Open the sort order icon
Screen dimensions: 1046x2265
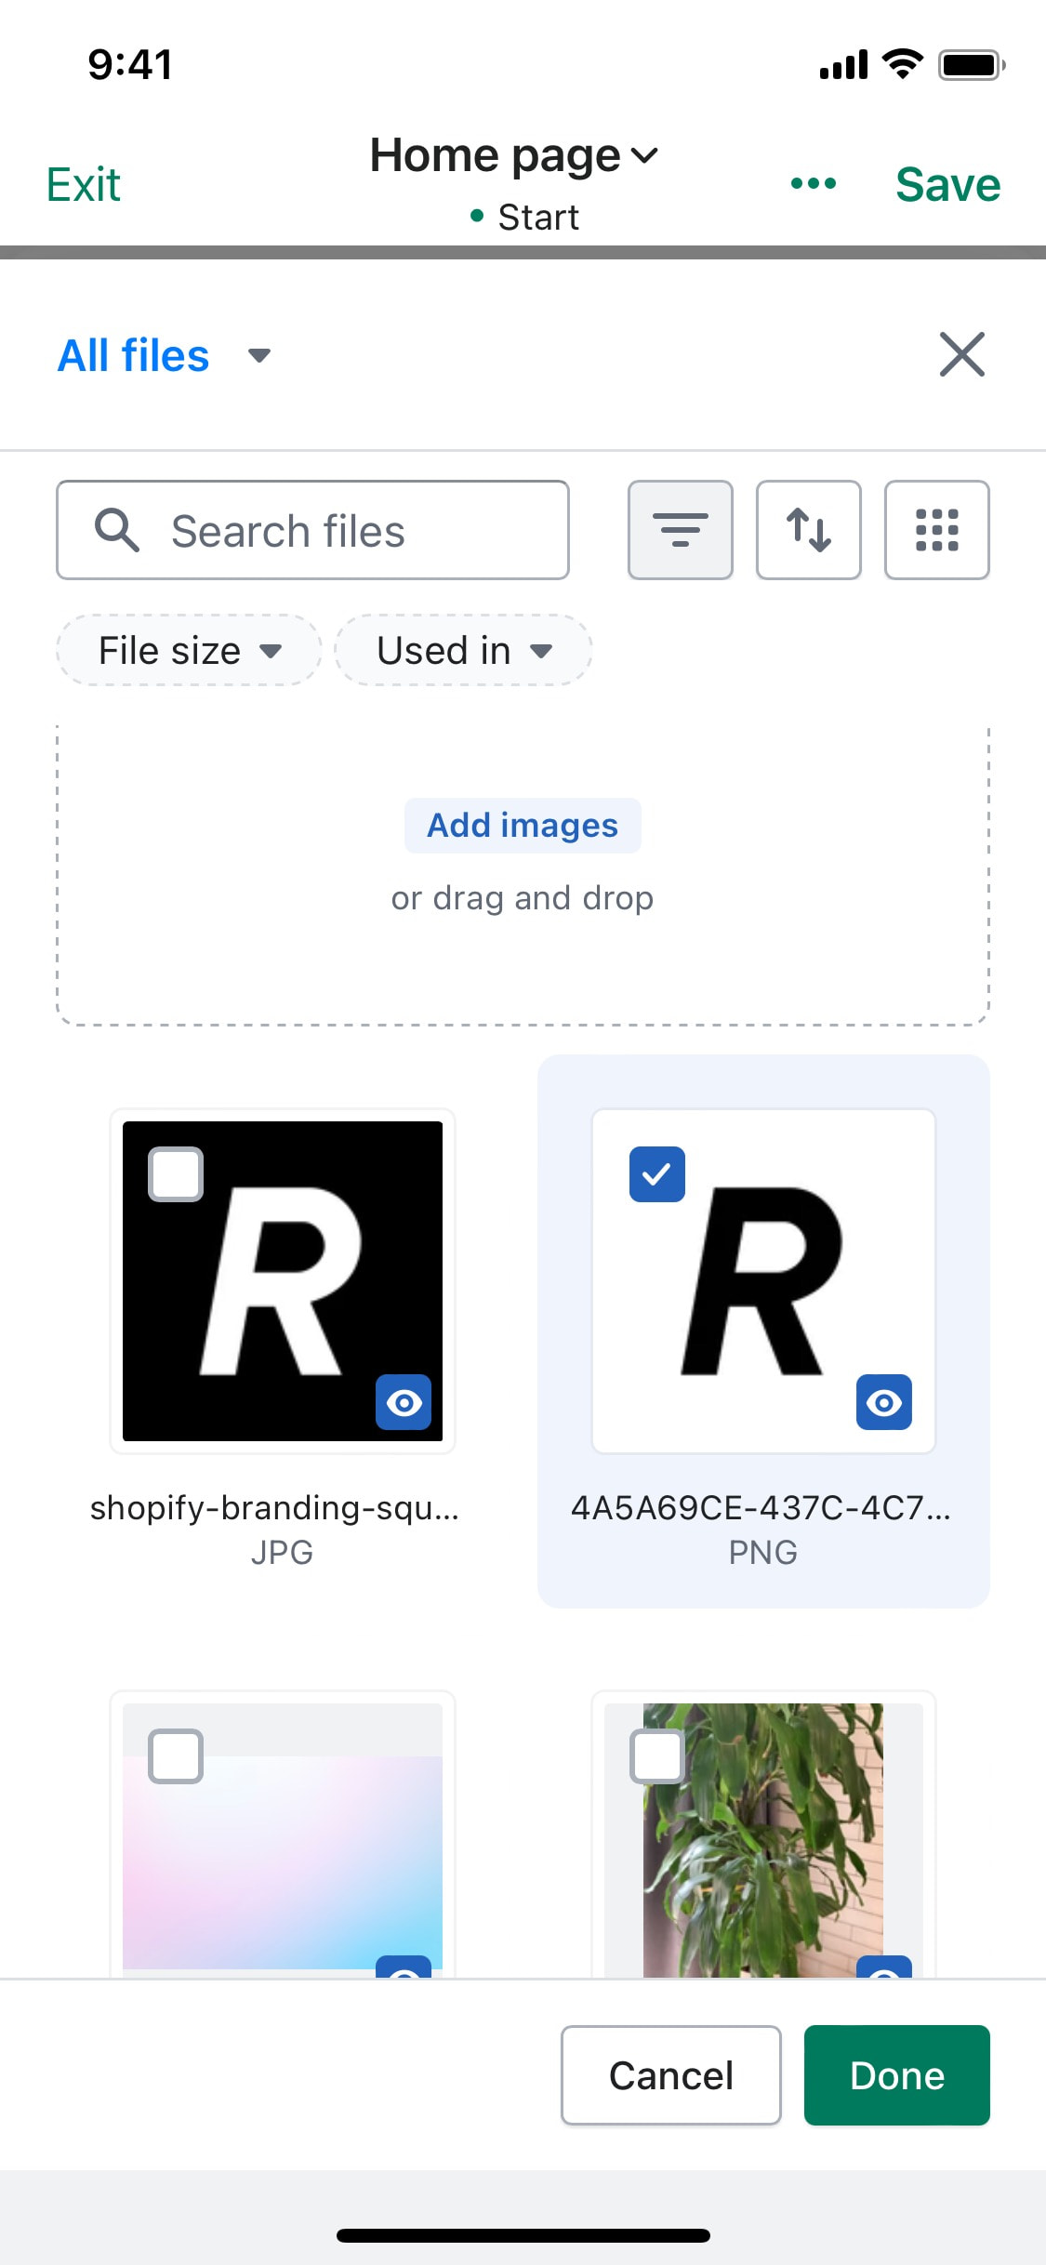(x=808, y=530)
